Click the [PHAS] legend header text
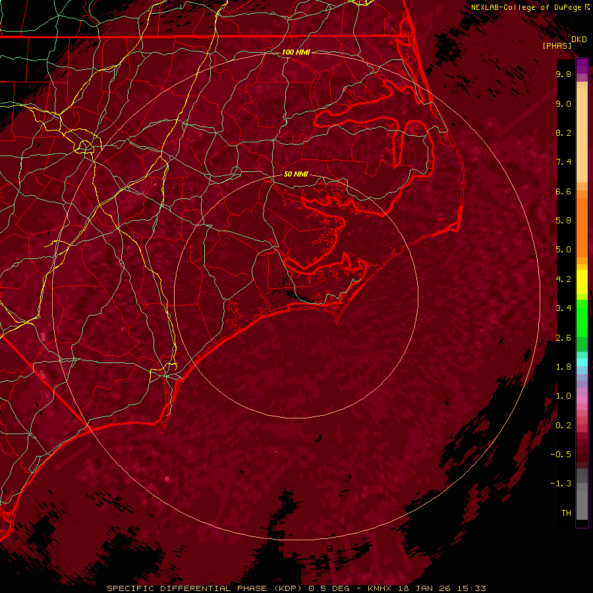 tap(557, 45)
